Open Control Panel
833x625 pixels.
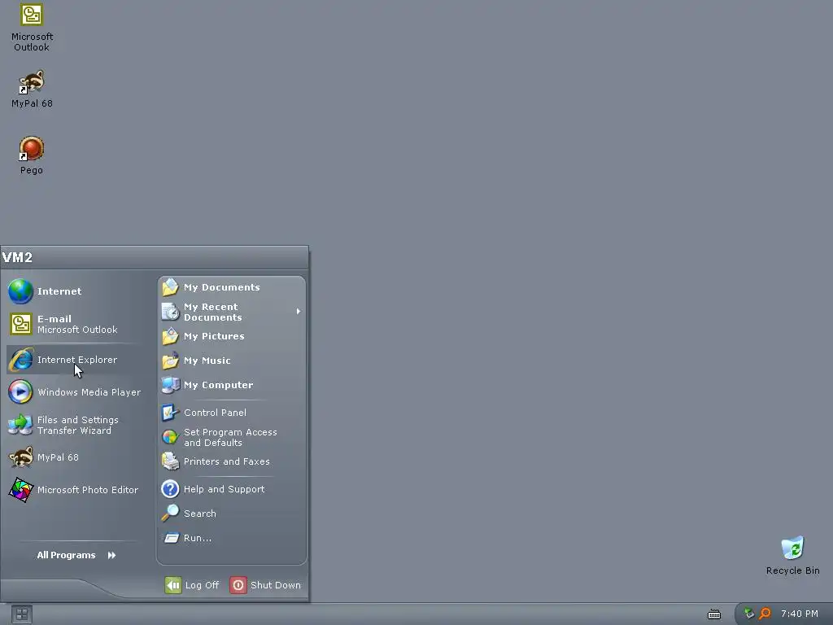tap(232, 413)
